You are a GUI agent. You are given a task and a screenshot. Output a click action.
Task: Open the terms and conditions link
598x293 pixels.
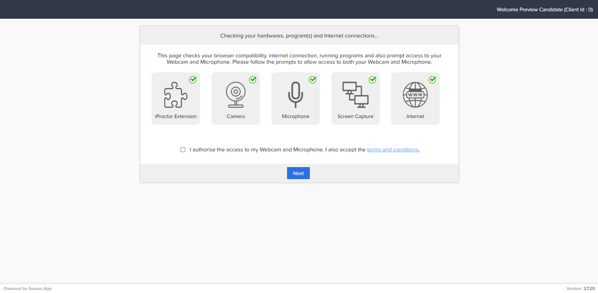tap(393, 149)
